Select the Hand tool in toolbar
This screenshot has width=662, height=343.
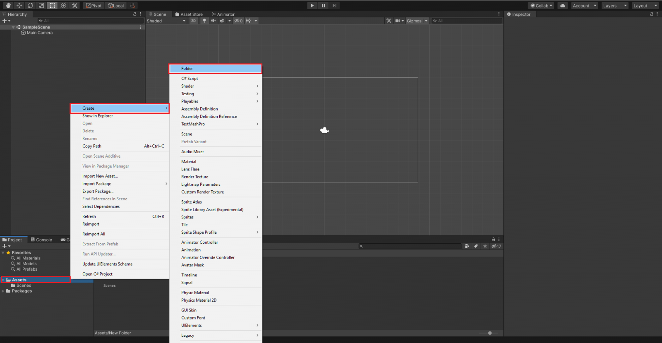pos(8,5)
